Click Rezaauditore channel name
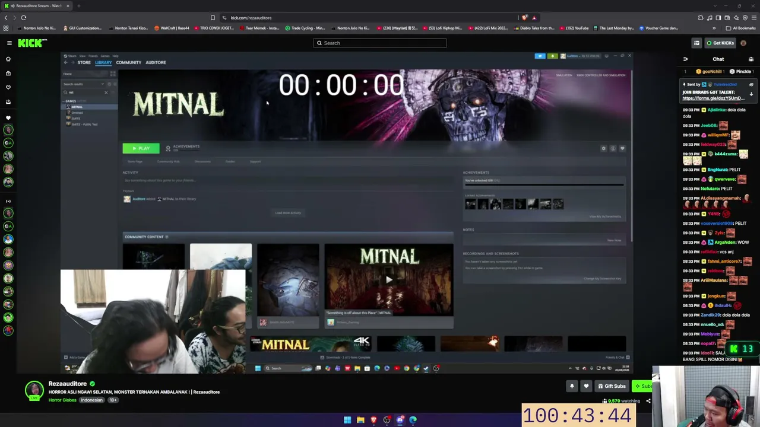Screen dimensions: 760x427 68,384
